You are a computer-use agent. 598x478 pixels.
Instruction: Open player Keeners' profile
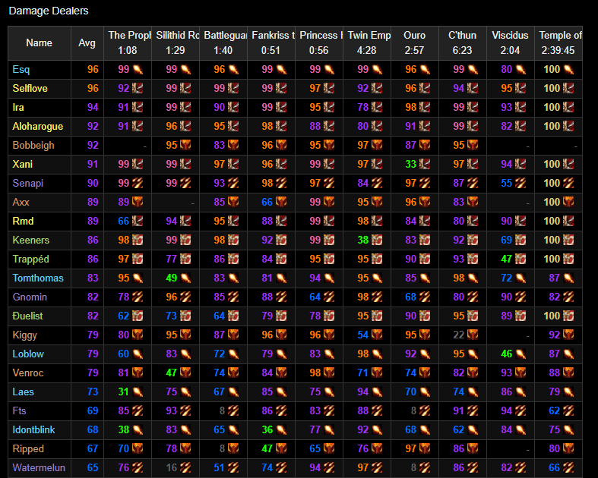pyautogui.click(x=31, y=240)
